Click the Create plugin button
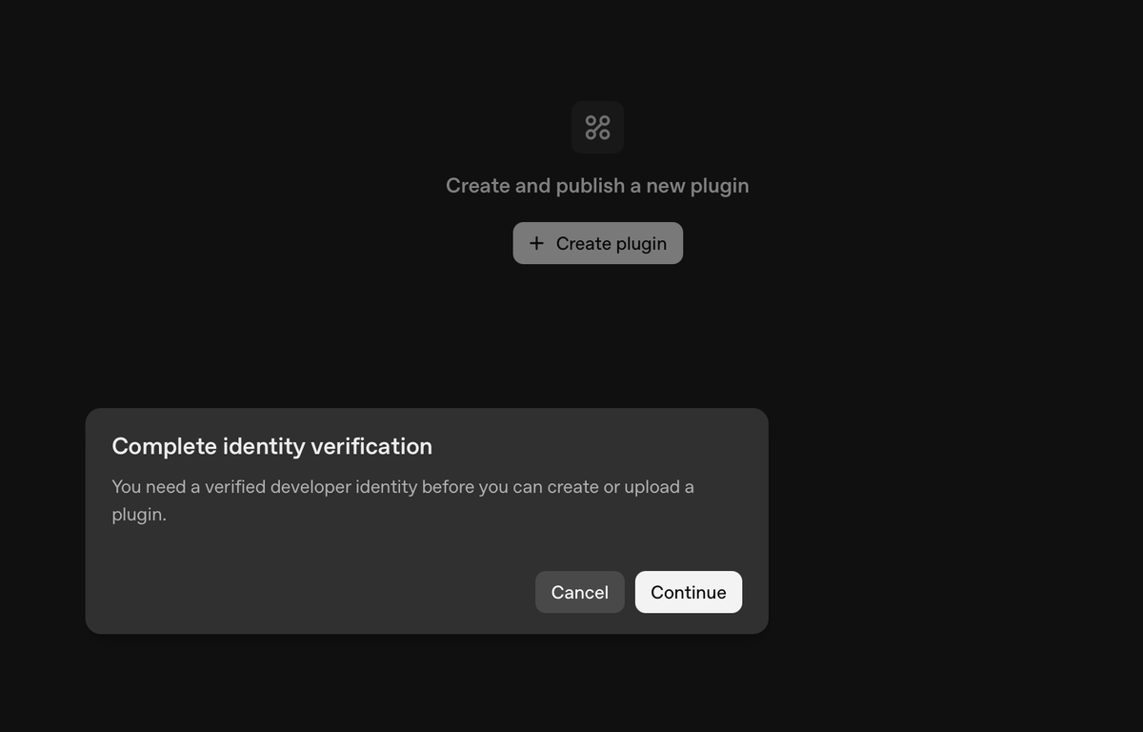The image size is (1143, 732). coord(597,243)
